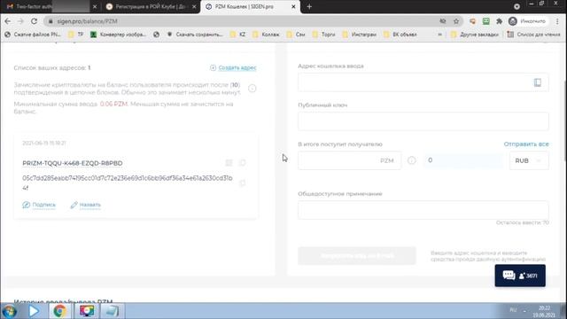Open the ВК объявл bookmark folder

400,35
